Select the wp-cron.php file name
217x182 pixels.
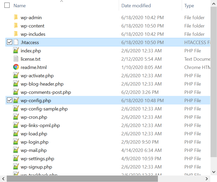pos(34,117)
